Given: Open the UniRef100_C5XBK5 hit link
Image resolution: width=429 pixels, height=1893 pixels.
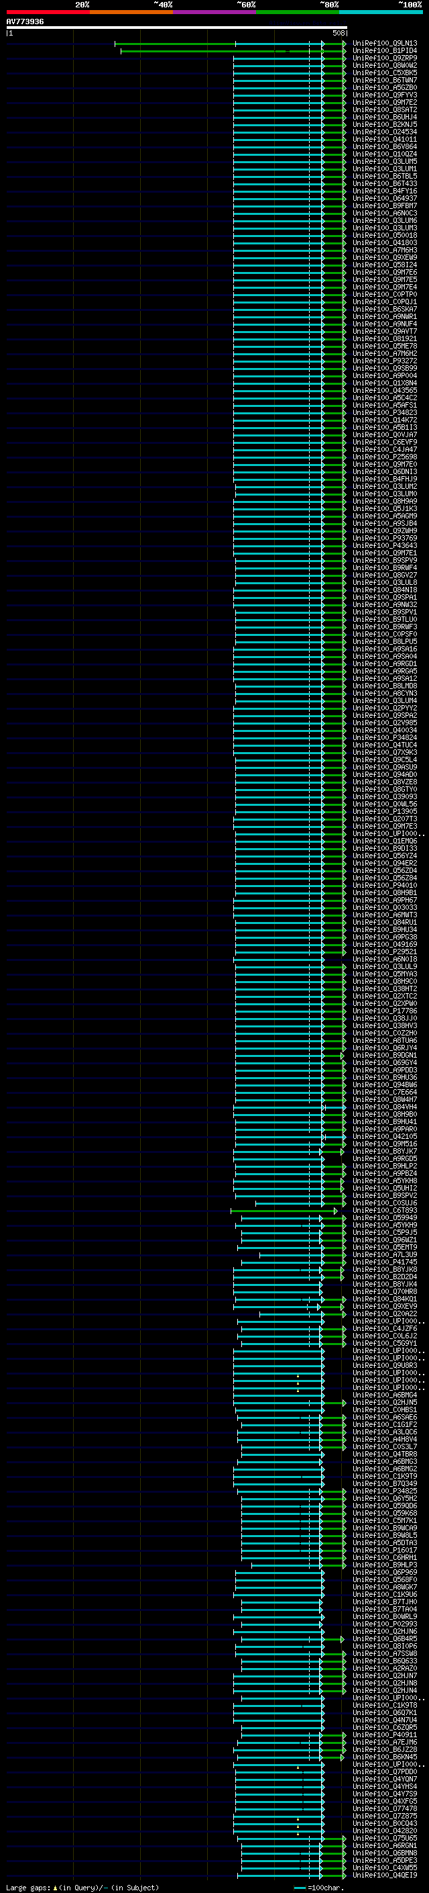Looking at the screenshot, I should 385,73.
